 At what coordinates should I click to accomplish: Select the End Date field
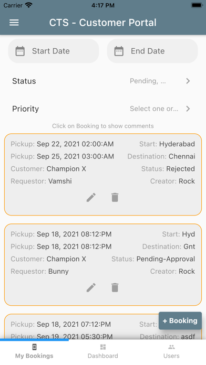pyautogui.click(x=152, y=51)
